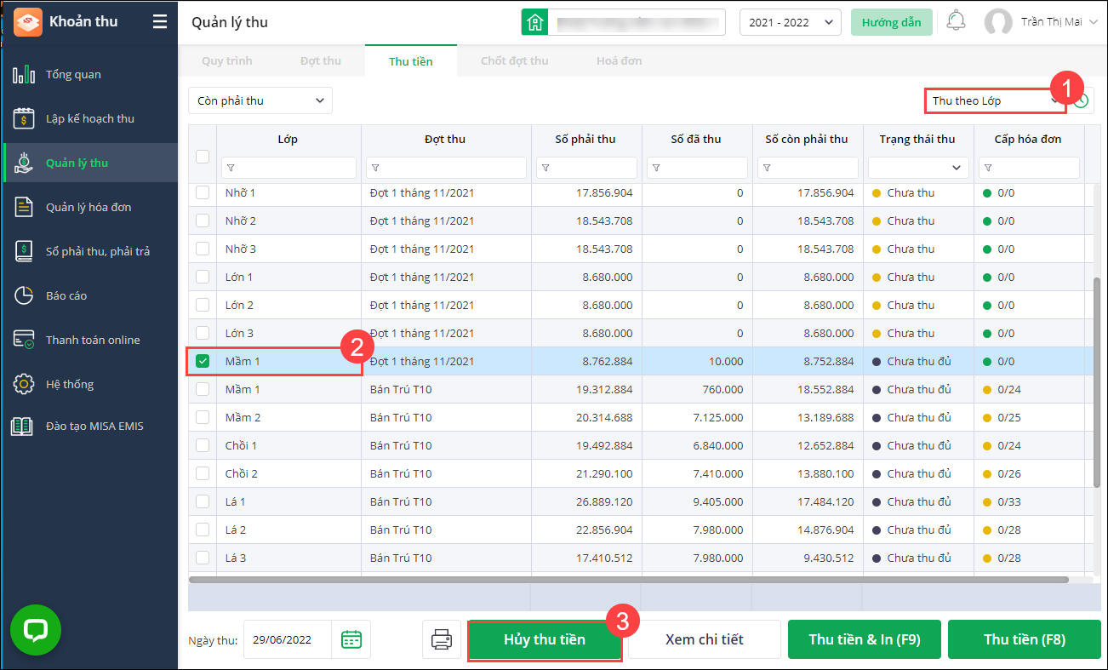Click the table's horizontal scrollbar

point(628,580)
